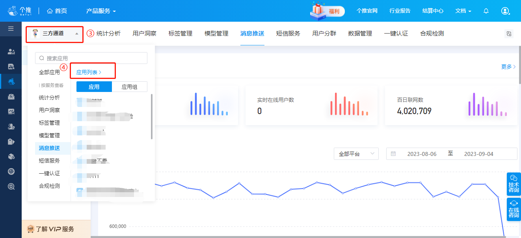This screenshot has height=238, width=521.
Task: Choose 标签管理 in service list
Action: click(x=49, y=123)
